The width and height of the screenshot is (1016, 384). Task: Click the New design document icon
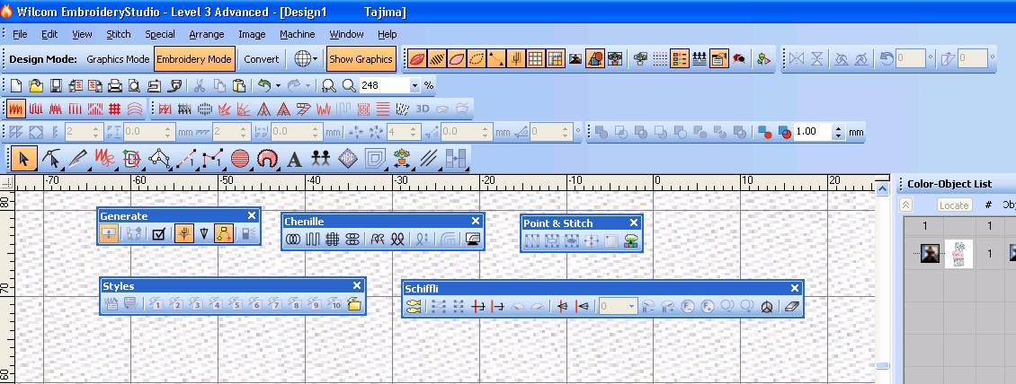[x=16, y=85]
